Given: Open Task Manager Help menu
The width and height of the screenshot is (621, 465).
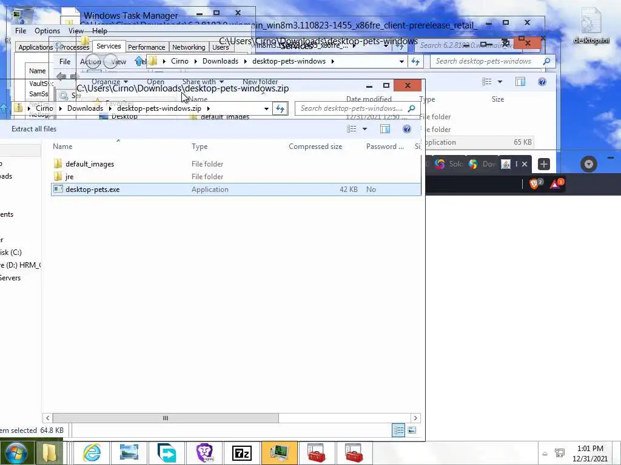Looking at the screenshot, I should (x=99, y=30).
